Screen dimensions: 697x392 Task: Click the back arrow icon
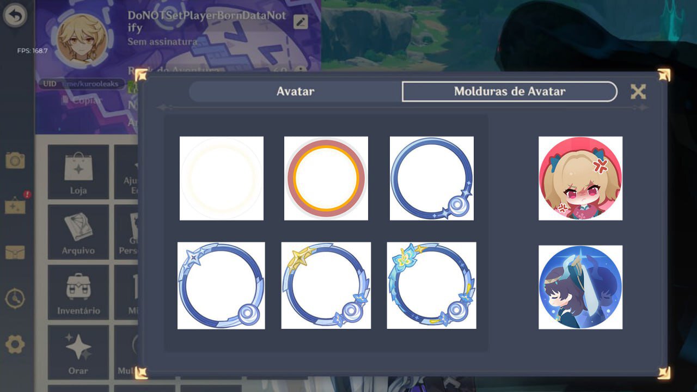point(15,16)
